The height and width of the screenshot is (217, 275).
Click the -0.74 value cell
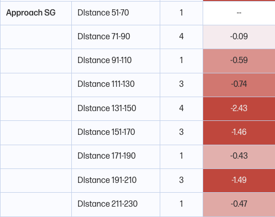click(x=239, y=85)
